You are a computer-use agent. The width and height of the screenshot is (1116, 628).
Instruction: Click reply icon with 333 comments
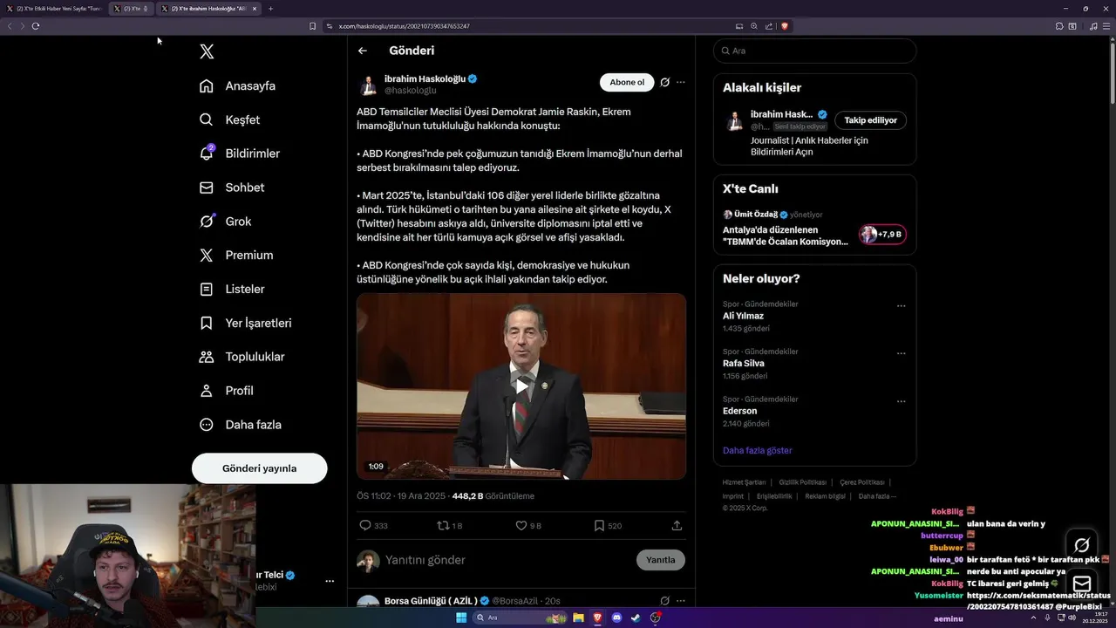(365, 525)
